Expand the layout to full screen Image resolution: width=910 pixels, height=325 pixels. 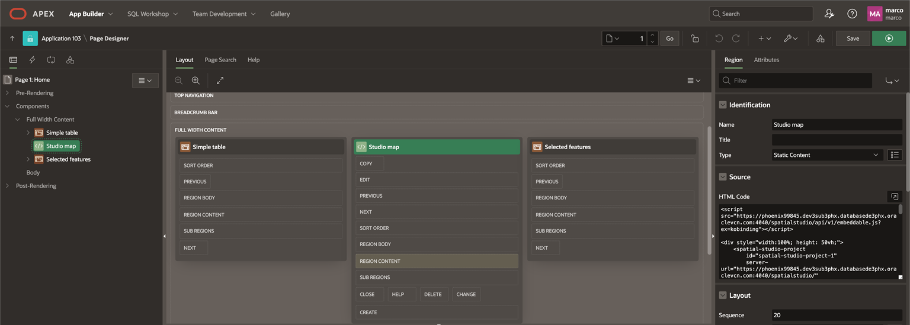220,81
